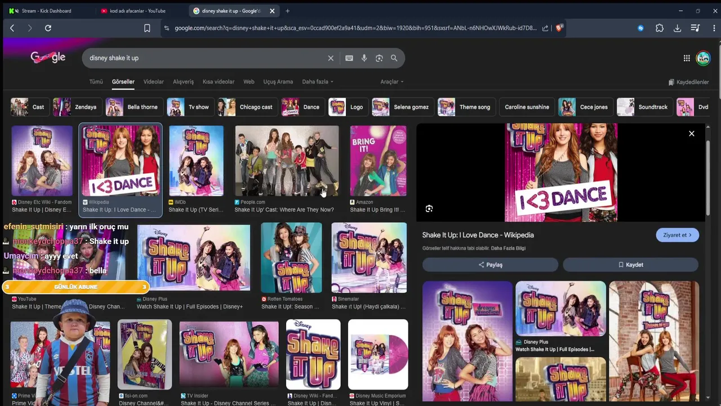This screenshot has width=721, height=406.
Task: Select the Soundtrack filter chip
Action: click(x=645, y=107)
